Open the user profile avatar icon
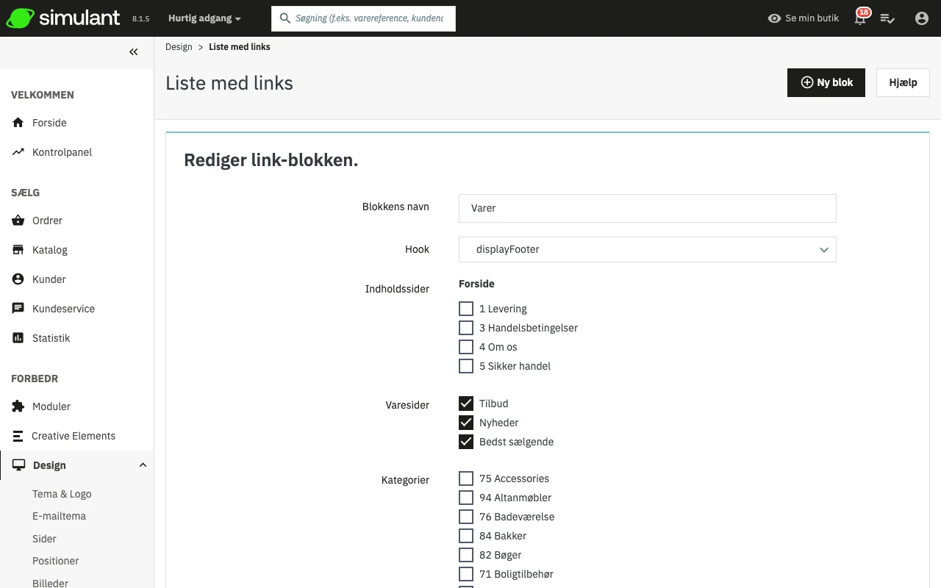The image size is (941, 588). point(922,18)
